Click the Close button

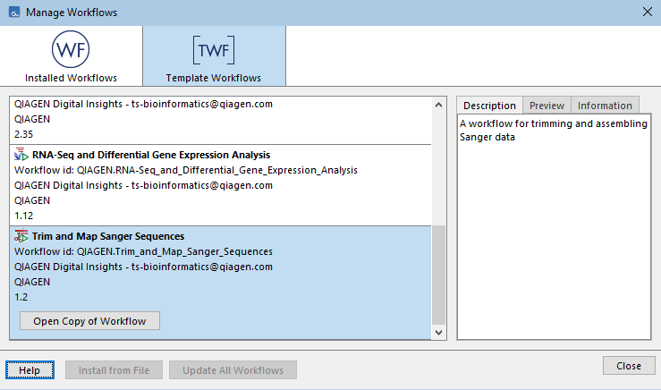pyautogui.click(x=629, y=366)
